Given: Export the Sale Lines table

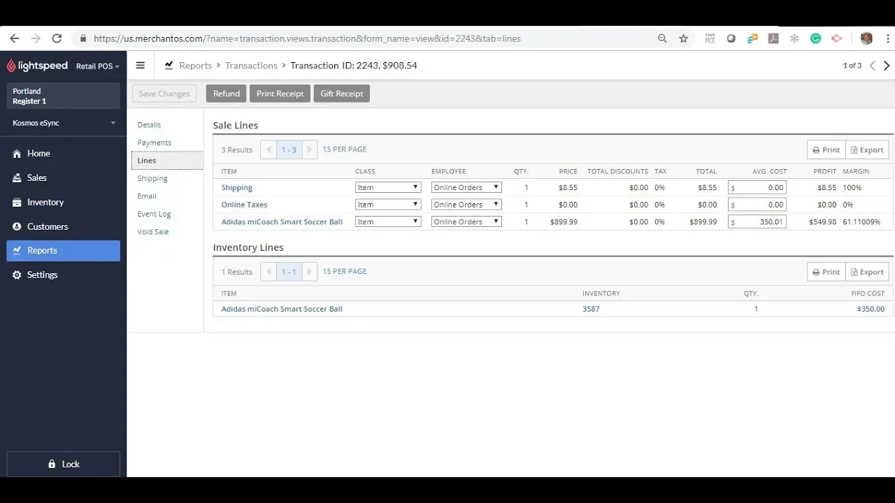Looking at the screenshot, I should tap(867, 150).
